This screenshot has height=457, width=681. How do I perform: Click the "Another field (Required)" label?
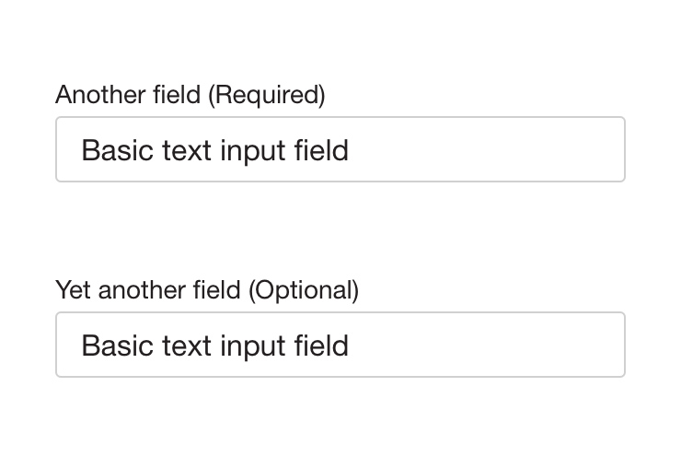(x=190, y=94)
